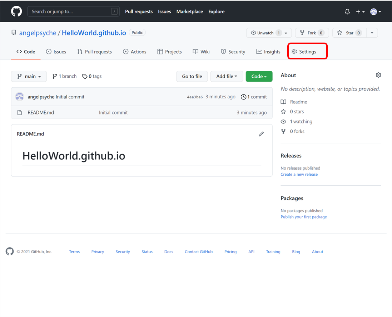Open the footer API link
392x317 pixels.
coord(251,252)
